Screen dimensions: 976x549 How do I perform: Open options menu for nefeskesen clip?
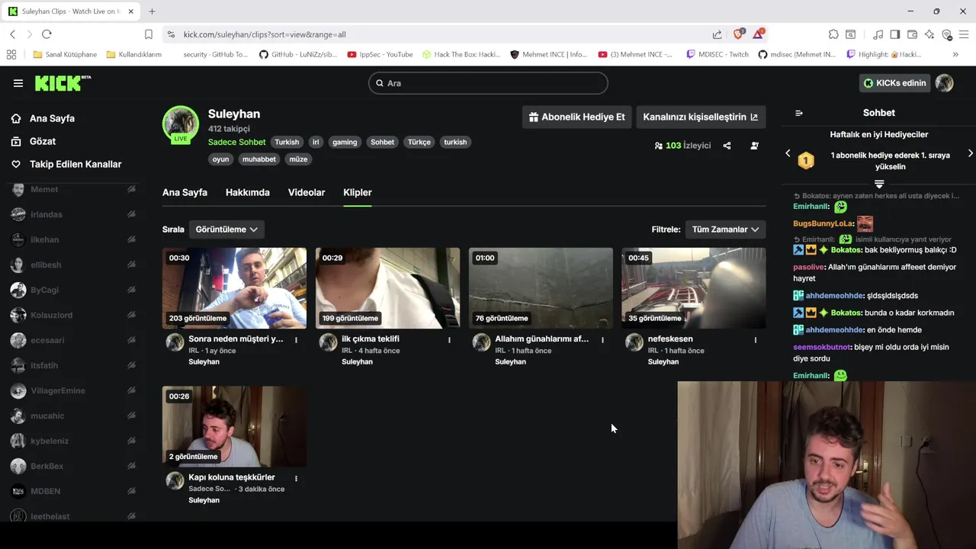pyautogui.click(x=756, y=340)
